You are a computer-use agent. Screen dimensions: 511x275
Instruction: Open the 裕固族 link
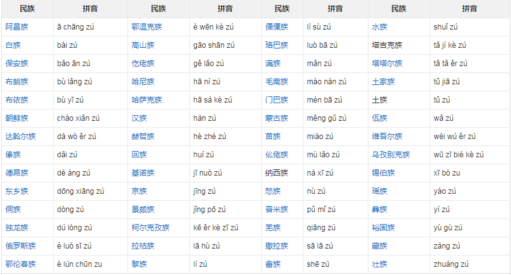coord(384,228)
